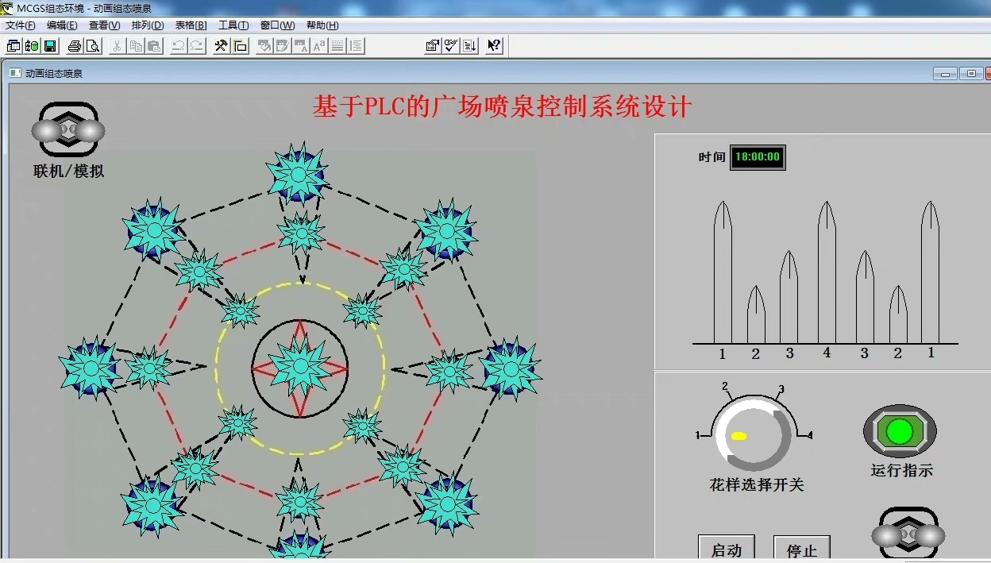Click the far-left outer fountain nozzle

pyautogui.click(x=91, y=368)
